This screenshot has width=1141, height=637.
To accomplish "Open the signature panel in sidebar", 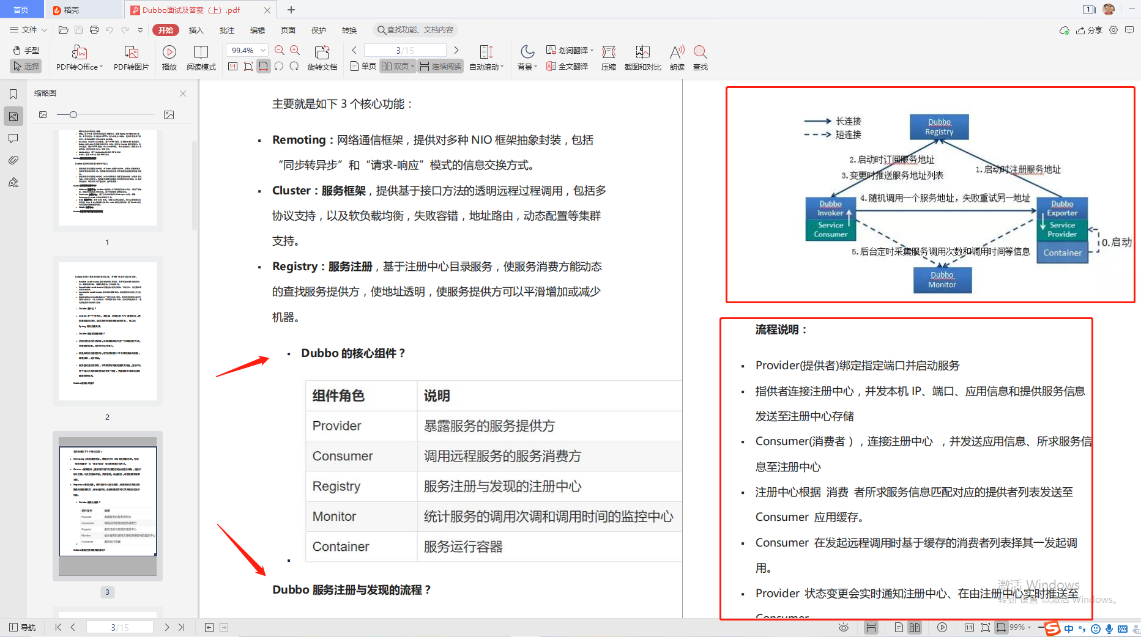I will pos(13,182).
